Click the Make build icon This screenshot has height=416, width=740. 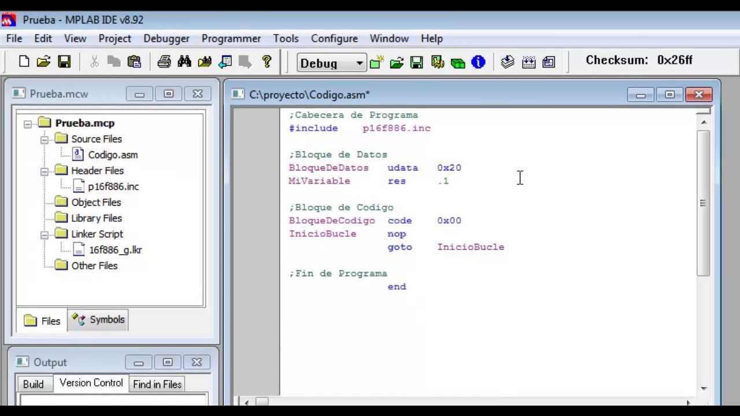tap(508, 62)
